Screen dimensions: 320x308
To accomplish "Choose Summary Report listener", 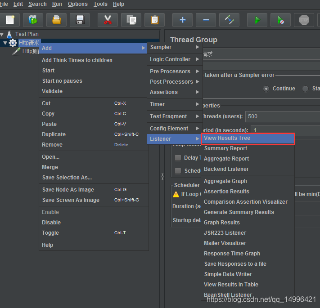I will coord(248,148).
